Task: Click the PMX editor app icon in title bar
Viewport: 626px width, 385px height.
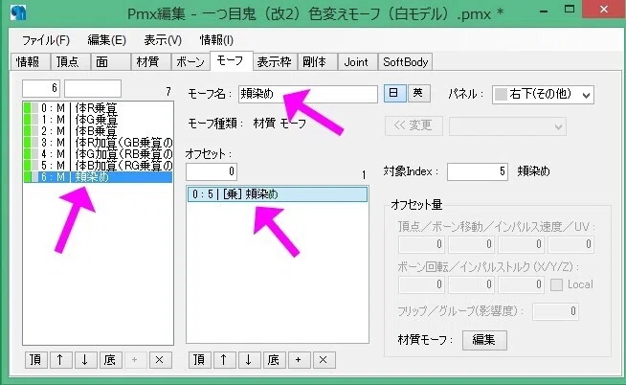Action: pyautogui.click(x=17, y=12)
